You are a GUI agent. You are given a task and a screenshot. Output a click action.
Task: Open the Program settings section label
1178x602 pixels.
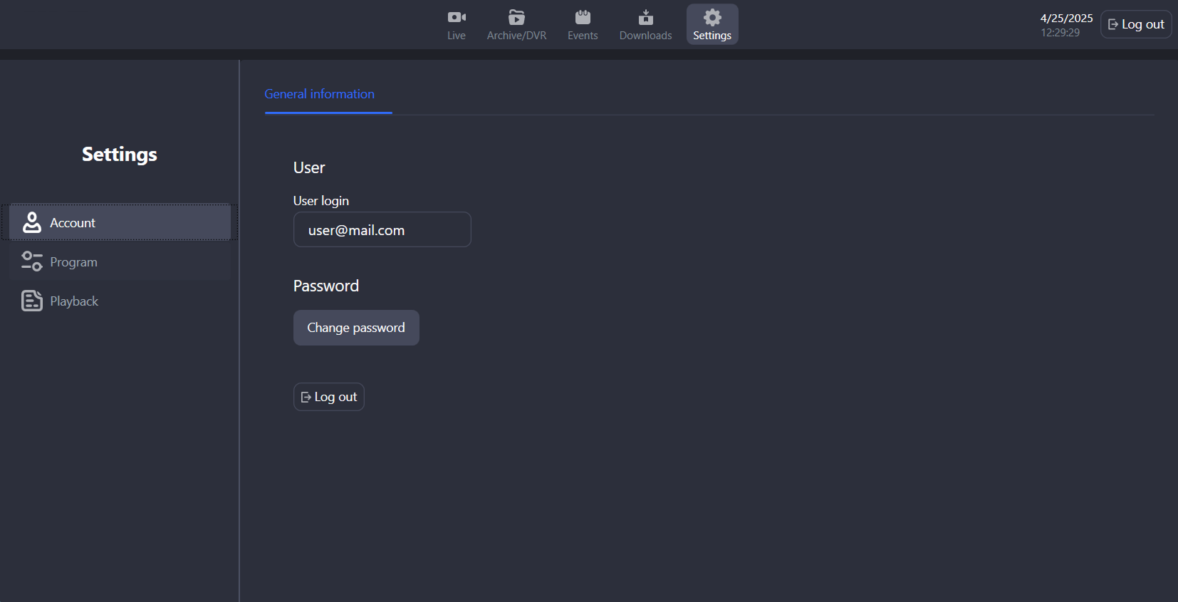tap(73, 262)
